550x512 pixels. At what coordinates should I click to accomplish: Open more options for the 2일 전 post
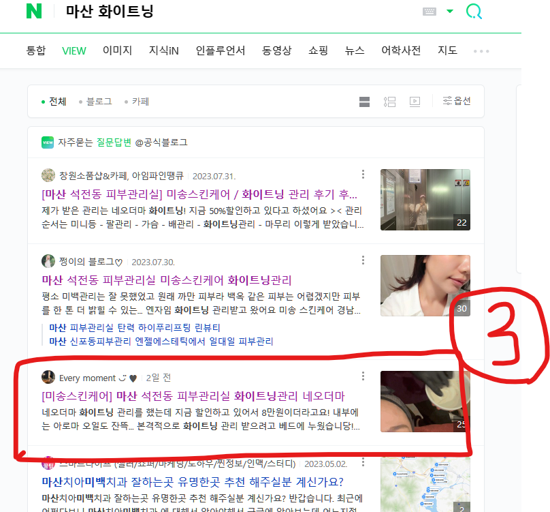363,376
